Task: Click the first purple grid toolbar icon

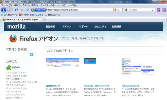Action: [158, 10]
